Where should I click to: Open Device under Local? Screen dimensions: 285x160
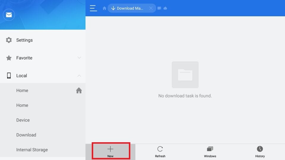click(x=43, y=120)
